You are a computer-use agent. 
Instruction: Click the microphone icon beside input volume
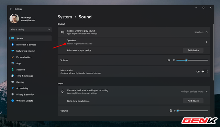point(170,111)
